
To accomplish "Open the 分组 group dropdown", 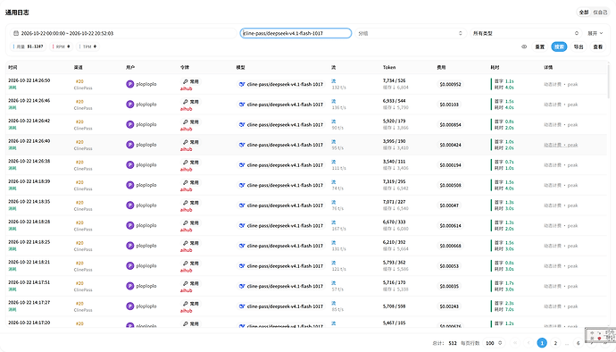I will (x=410, y=33).
